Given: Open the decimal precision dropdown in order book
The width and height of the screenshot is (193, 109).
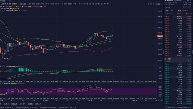Looking at the screenshot, I should pyautogui.click(x=168, y=7).
